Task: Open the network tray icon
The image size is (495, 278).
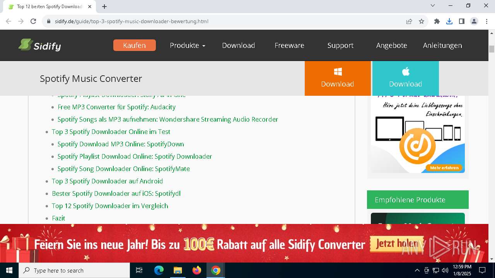Action: pyautogui.click(x=436, y=270)
